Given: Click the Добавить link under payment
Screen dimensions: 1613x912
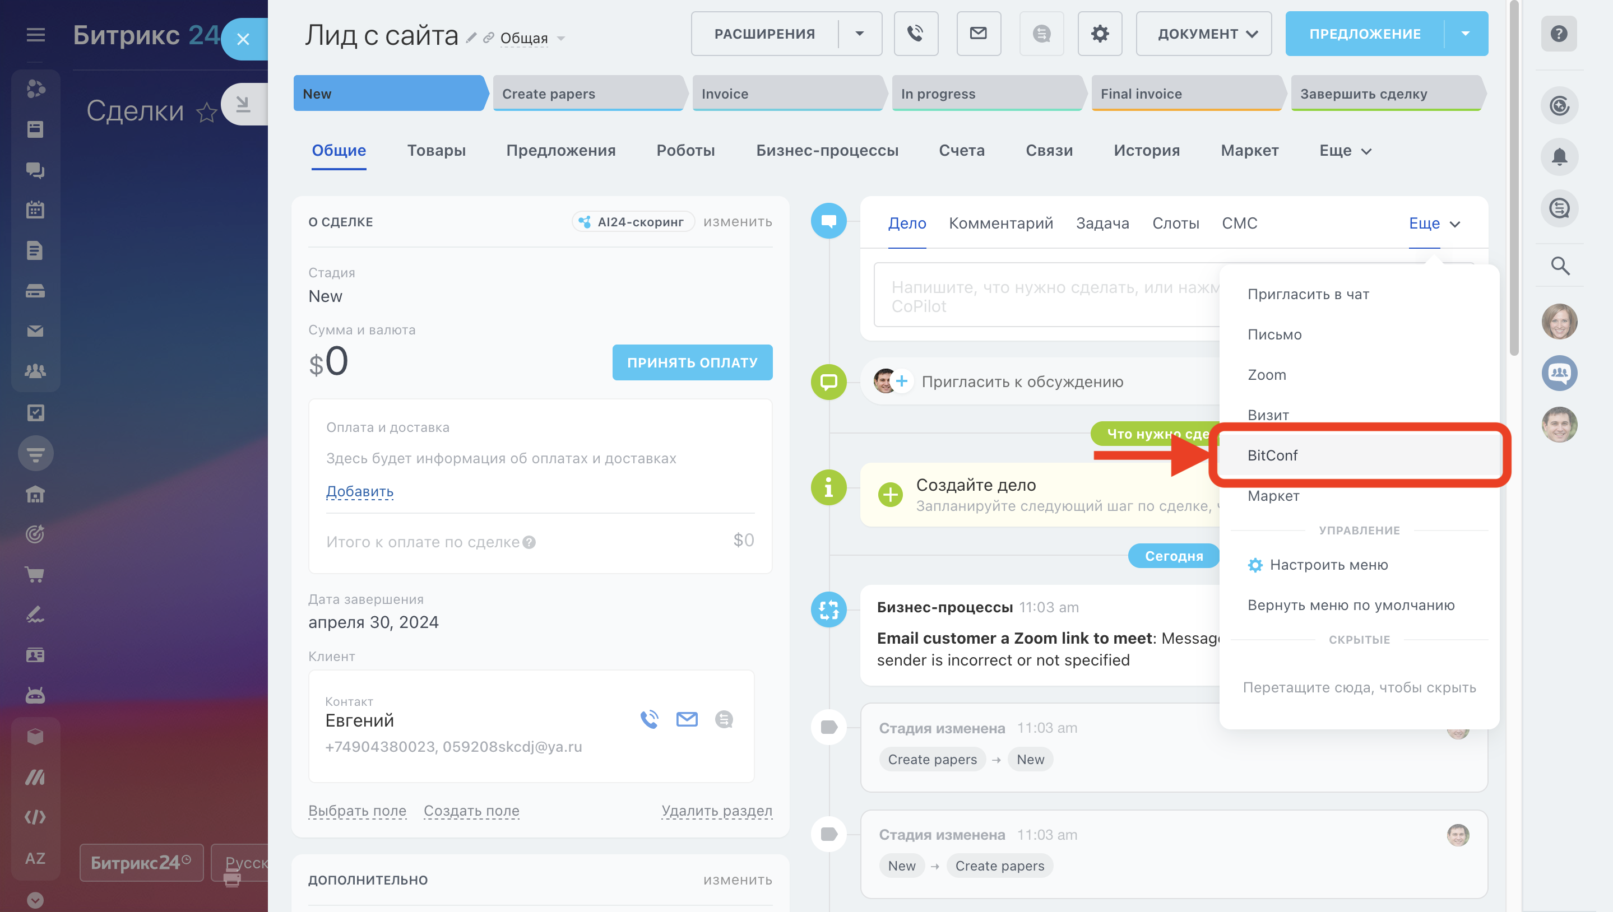Looking at the screenshot, I should pos(360,491).
